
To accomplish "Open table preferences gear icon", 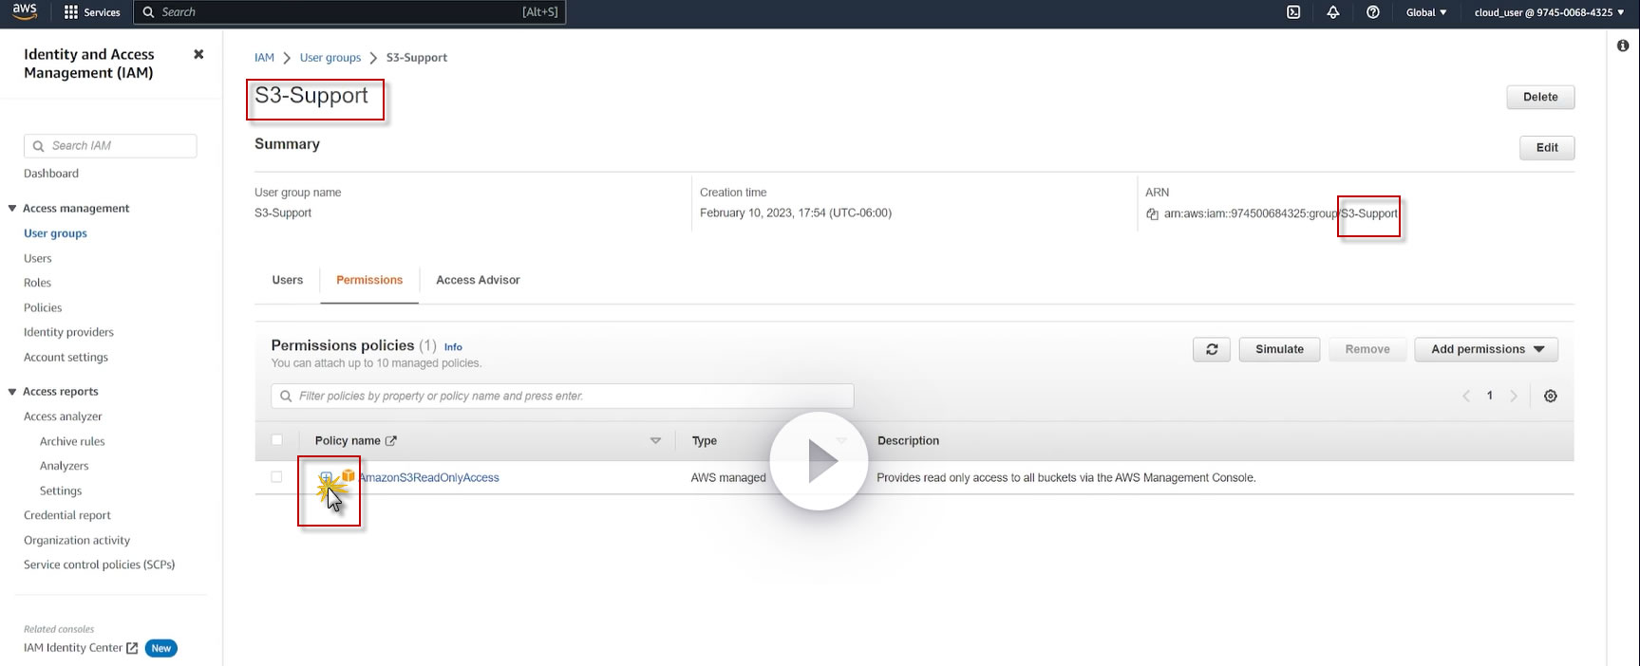I will click(1551, 396).
